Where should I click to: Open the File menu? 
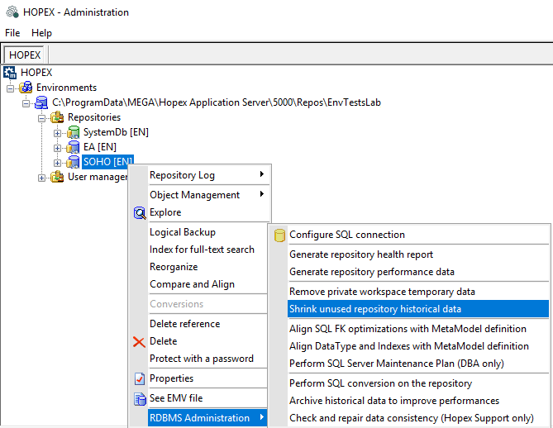point(12,33)
